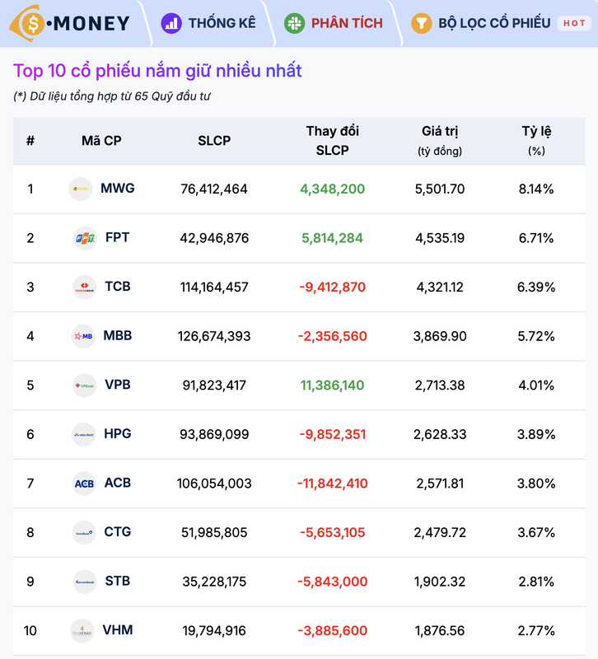
Task: Click the MWG company logo
Action: coord(80,189)
